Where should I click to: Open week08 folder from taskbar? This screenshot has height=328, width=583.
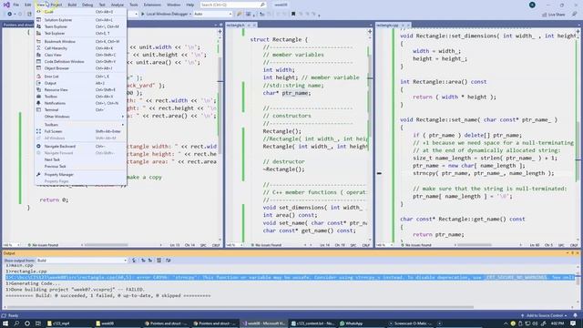coord(106,323)
